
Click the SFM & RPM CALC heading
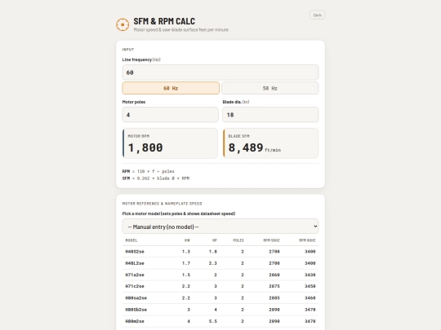pyautogui.click(x=164, y=21)
